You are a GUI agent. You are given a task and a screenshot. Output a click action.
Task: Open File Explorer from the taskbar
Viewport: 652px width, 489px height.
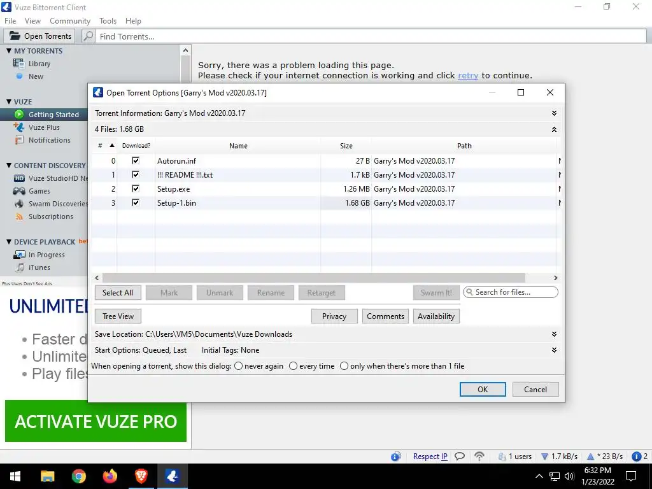[x=47, y=476]
